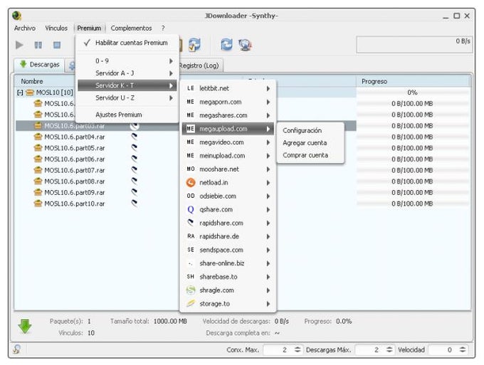Select mooshare.net in the host list

tap(228, 169)
